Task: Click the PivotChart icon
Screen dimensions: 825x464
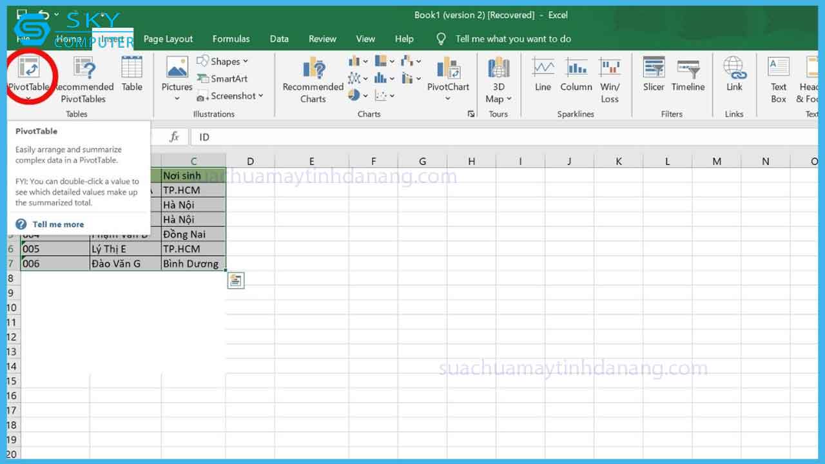Action: (x=448, y=68)
